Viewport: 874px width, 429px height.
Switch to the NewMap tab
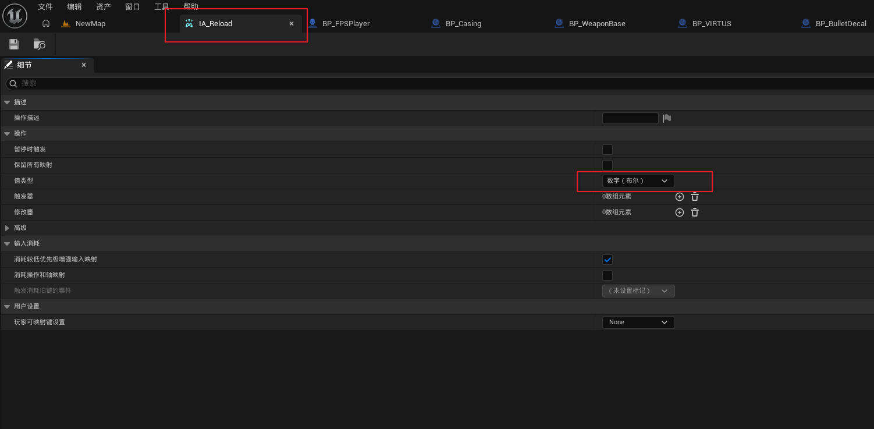[x=90, y=24]
